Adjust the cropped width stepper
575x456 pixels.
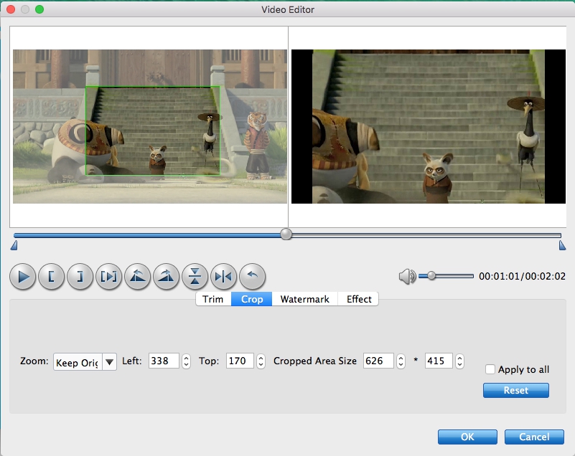tap(401, 361)
